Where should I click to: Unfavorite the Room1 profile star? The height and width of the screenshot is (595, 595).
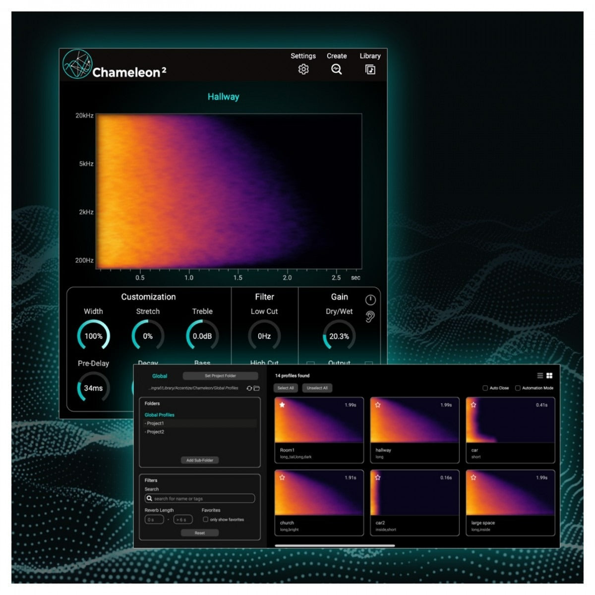pos(282,405)
